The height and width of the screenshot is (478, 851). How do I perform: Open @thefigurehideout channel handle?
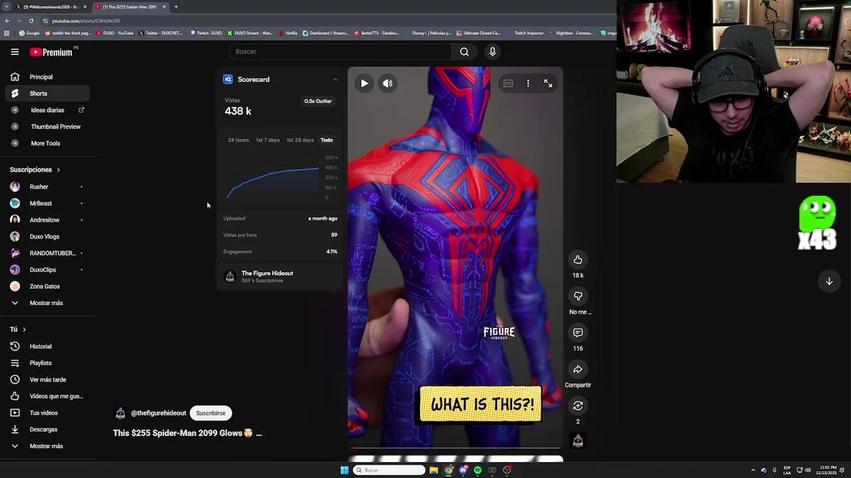pyautogui.click(x=158, y=413)
